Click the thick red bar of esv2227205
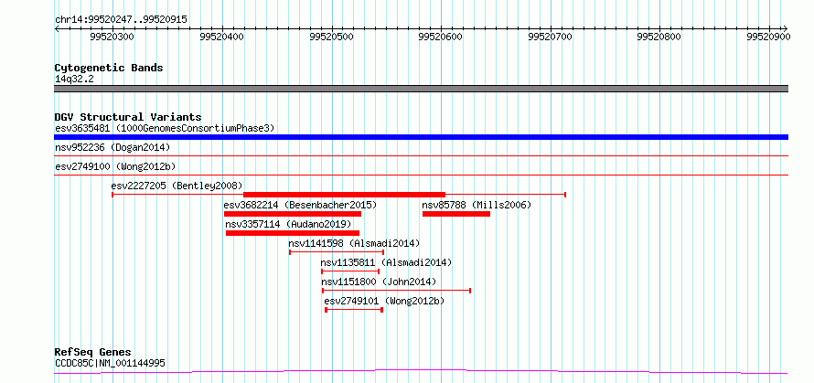 point(344,195)
